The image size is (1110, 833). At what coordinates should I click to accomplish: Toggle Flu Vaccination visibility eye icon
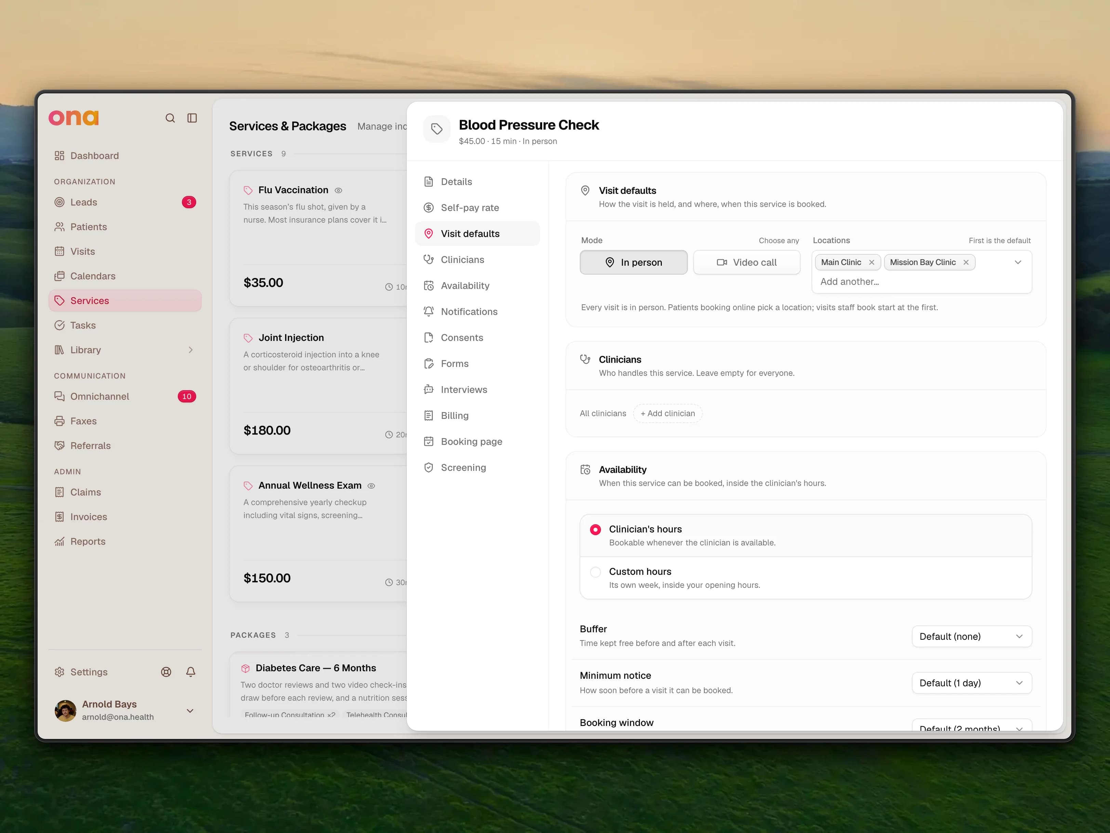coord(339,191)
